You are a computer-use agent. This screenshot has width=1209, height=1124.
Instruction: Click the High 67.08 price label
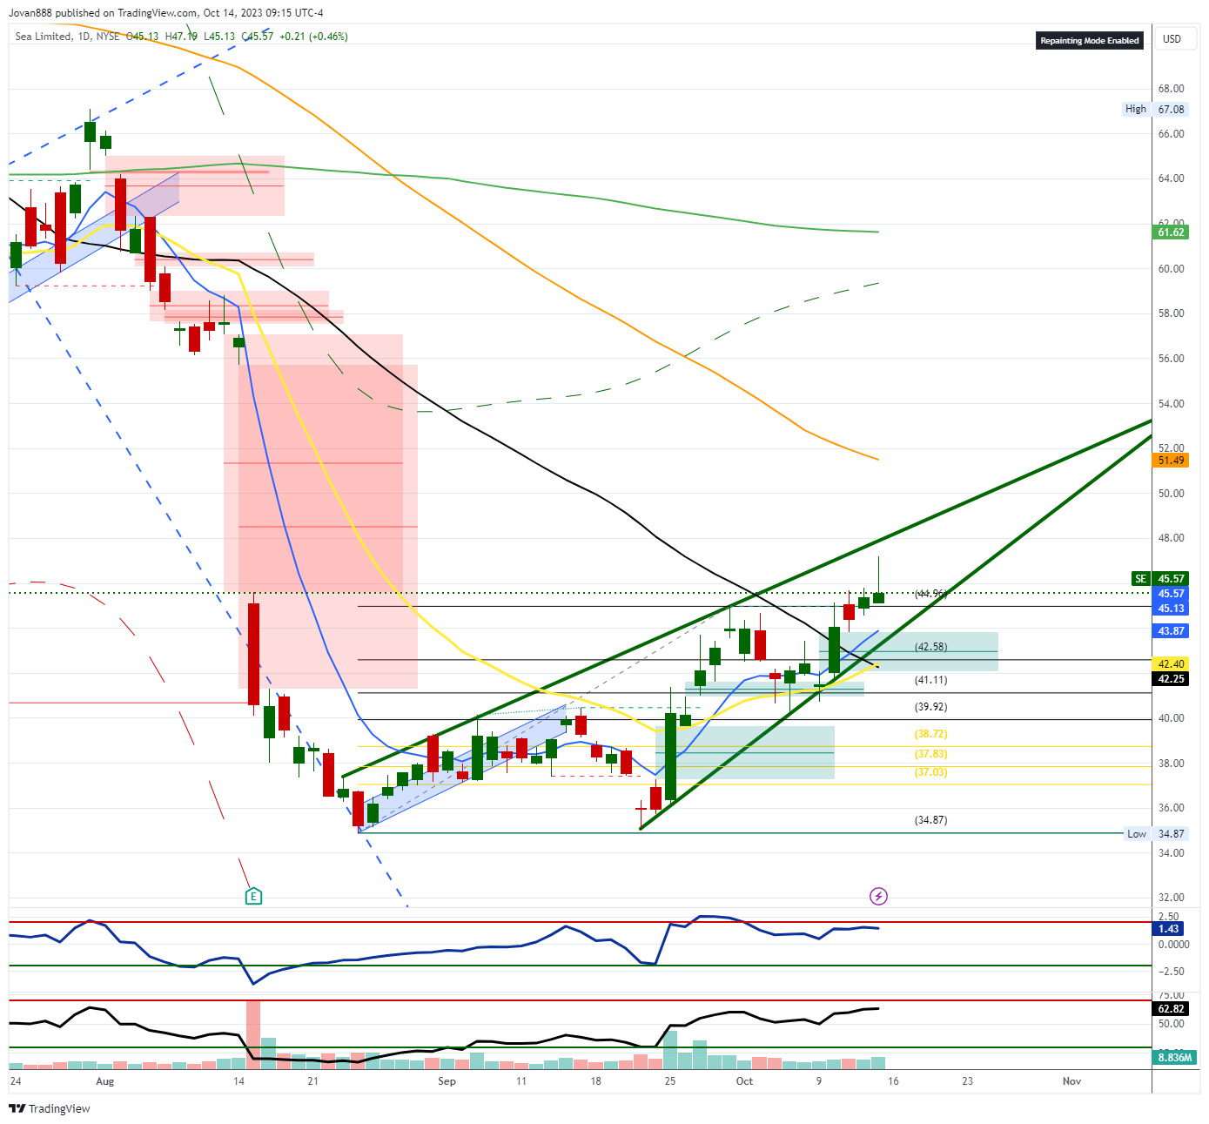click(x=1154, y=109)
